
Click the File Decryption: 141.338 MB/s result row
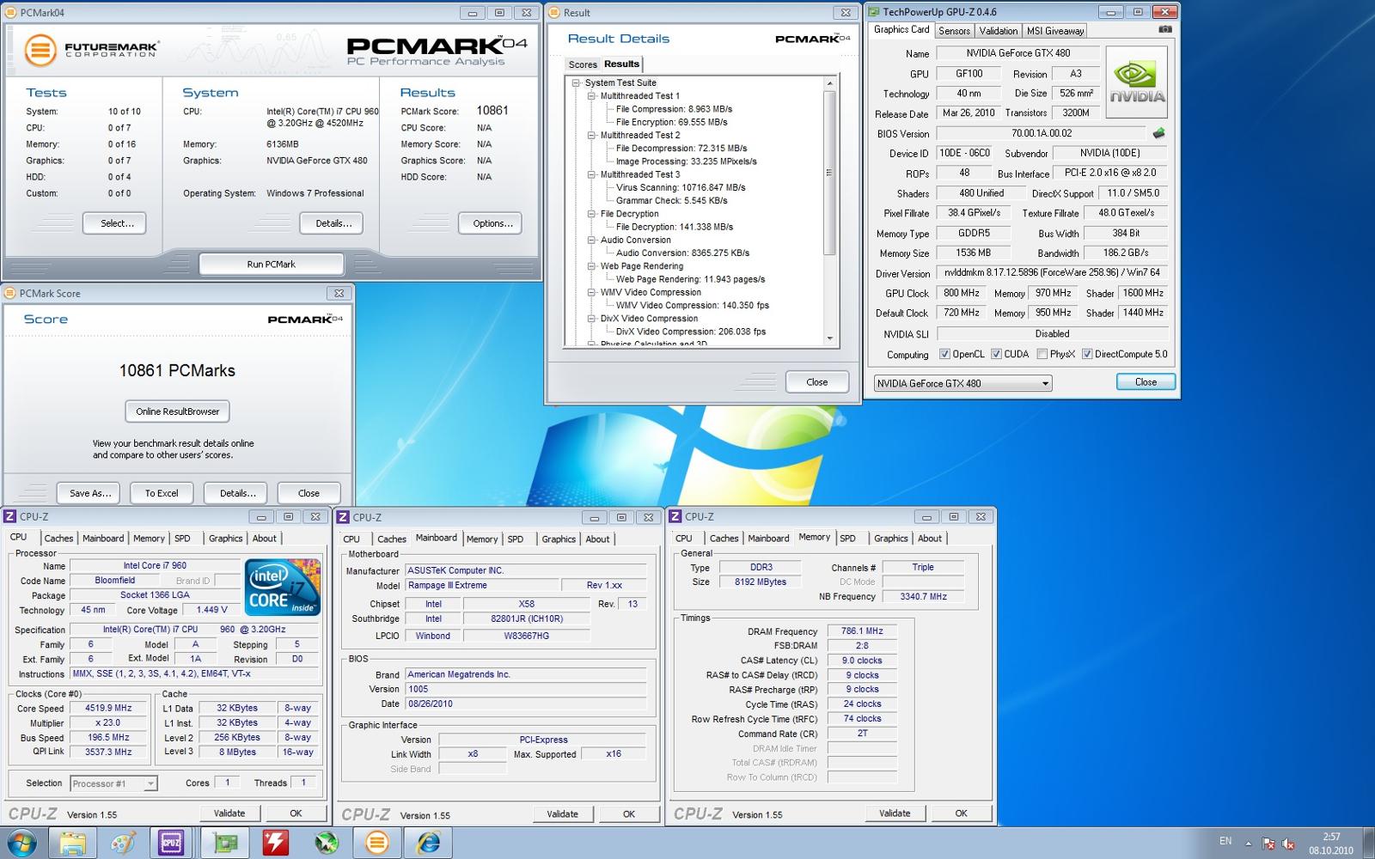(x=675, y=227)
